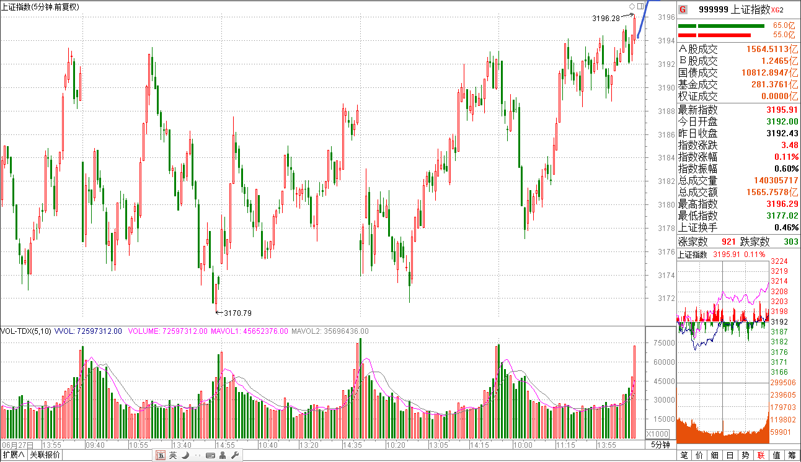Click the IME user account icon
The height and width of the screenshot is (462, 801).
click(x=223, y=455)
